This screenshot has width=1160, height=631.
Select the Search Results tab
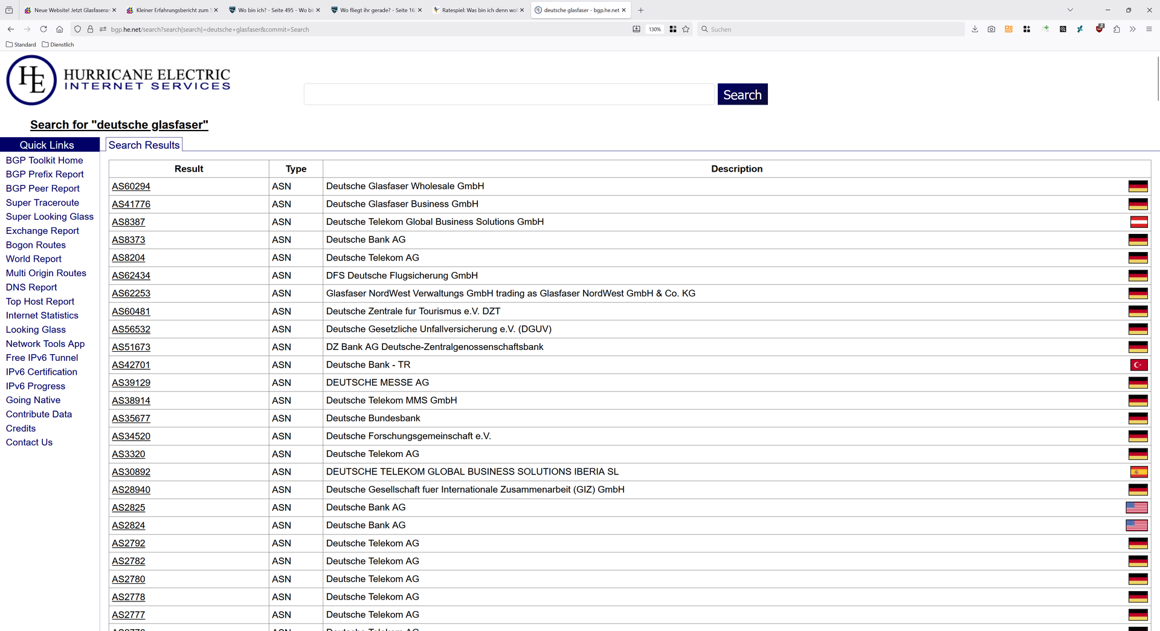(x=144, y=145)
